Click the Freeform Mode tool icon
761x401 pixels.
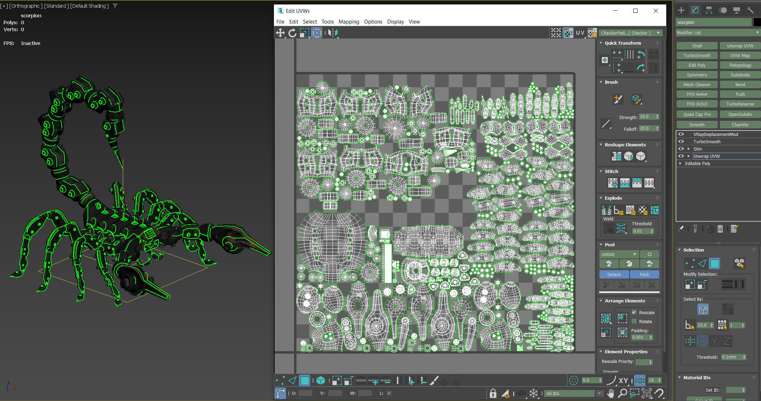(317, 33)
